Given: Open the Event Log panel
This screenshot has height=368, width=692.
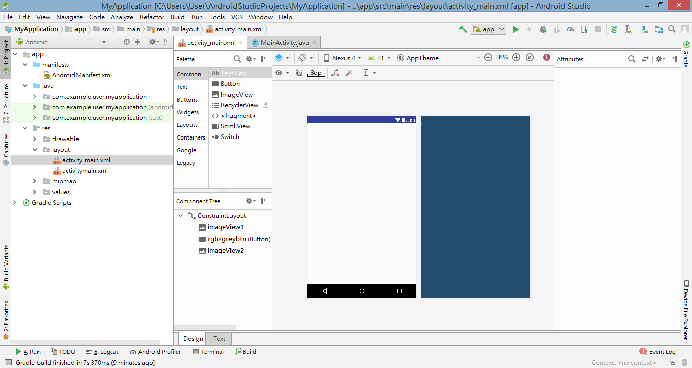Looking at the screenshot, I should 658,352.
